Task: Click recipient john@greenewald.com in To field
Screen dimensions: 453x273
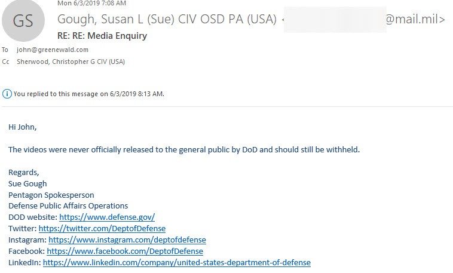Action: [53, 50]
